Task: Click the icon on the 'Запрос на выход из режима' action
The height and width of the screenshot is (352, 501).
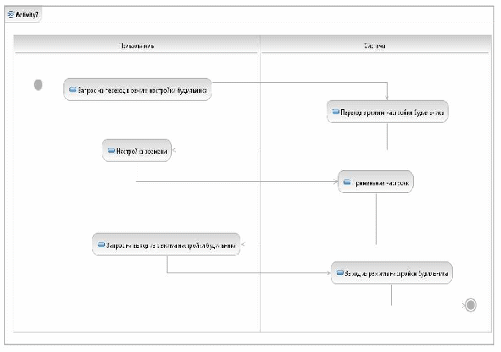Action: click(101, 245)
